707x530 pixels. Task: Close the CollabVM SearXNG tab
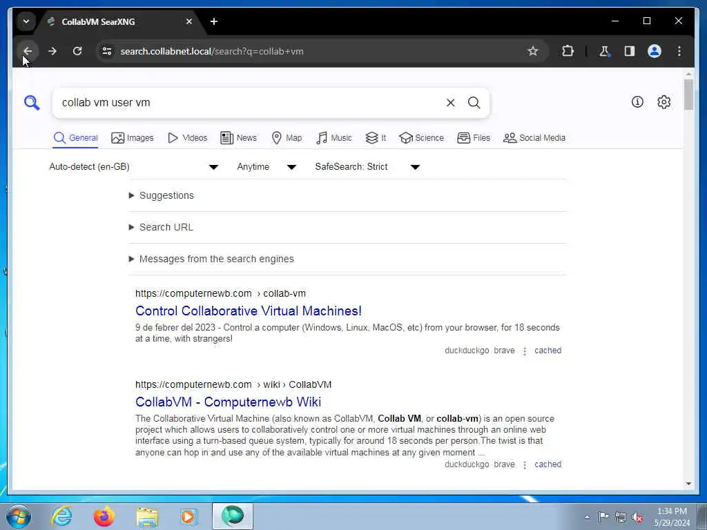tap(189, 21)
